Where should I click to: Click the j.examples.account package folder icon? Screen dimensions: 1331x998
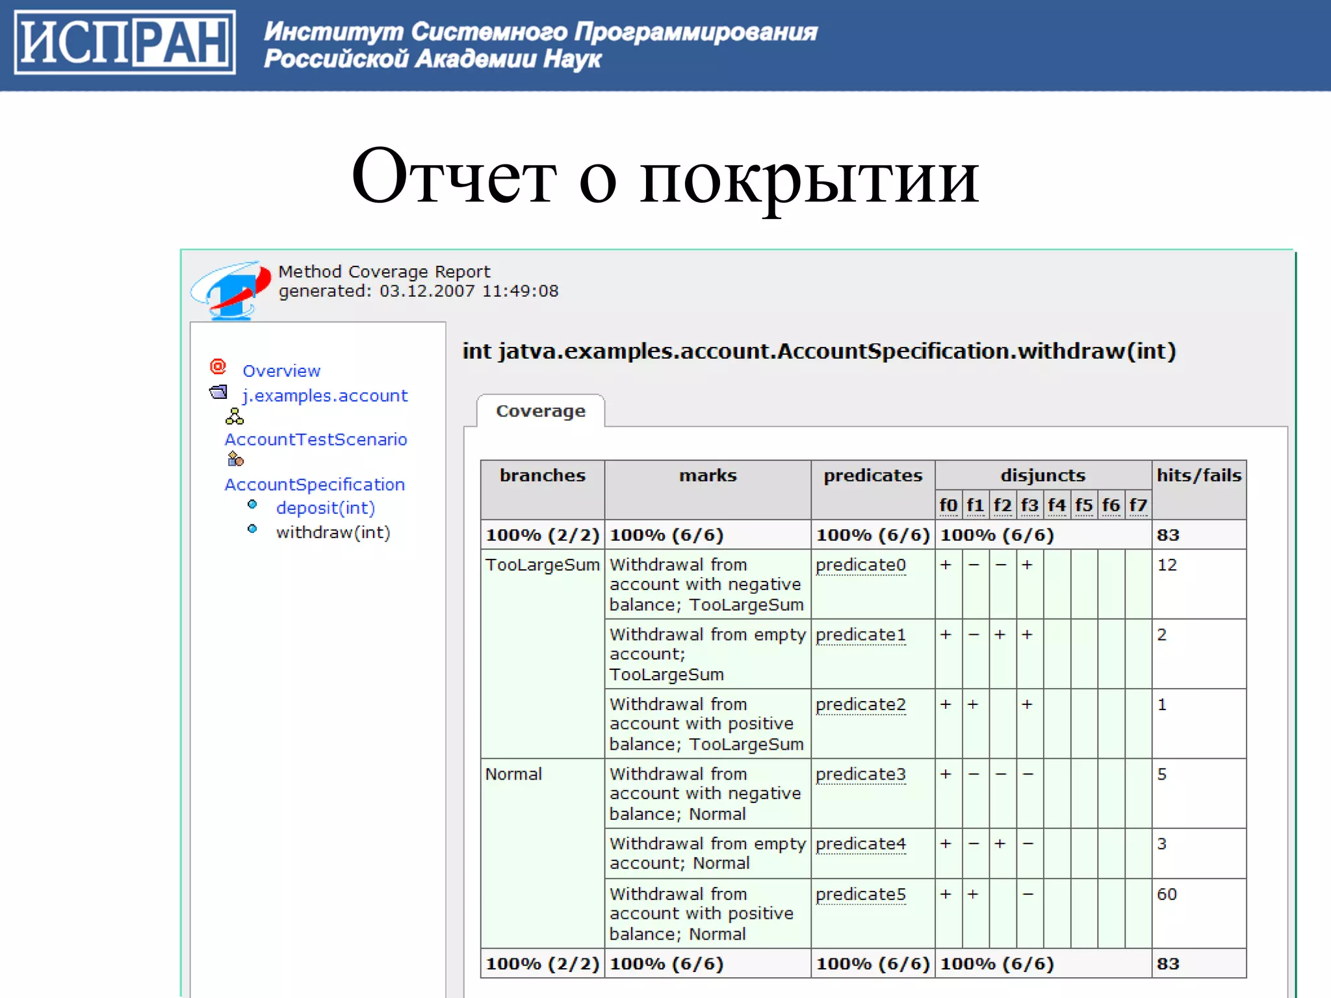tap(218, 392)
